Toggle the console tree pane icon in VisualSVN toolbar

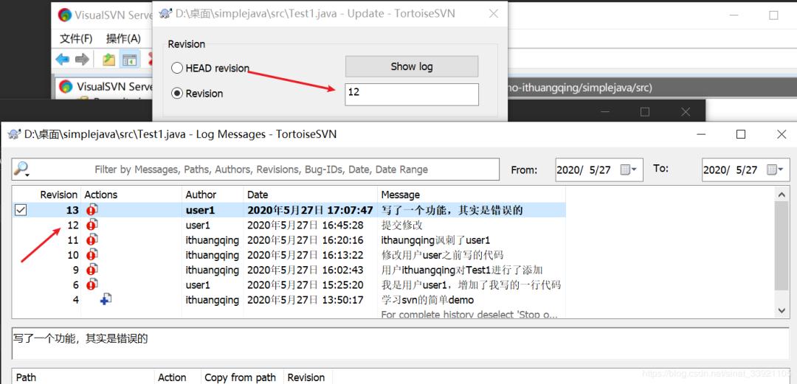coord(128,60)
